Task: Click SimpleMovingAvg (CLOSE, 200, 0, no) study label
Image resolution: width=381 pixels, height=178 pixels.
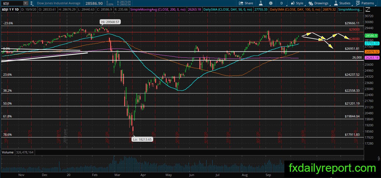Action: pyautogui.click(x=158, y=9)
